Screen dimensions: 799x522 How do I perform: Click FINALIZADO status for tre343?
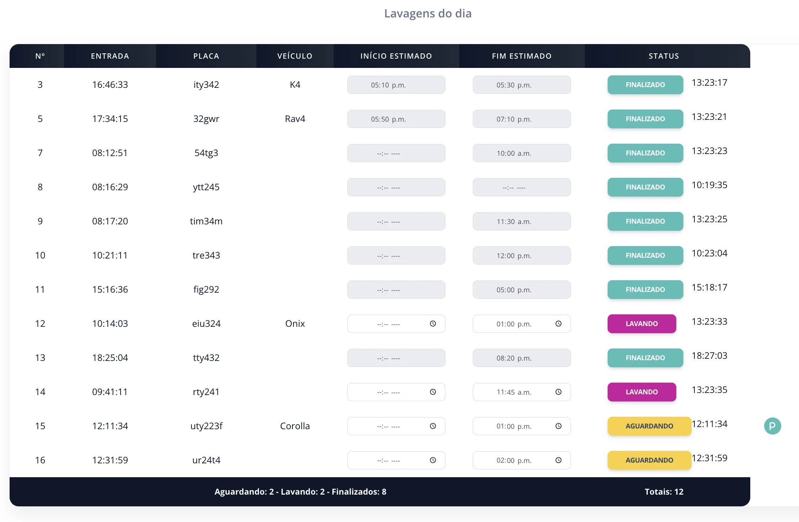coord(645,255)
